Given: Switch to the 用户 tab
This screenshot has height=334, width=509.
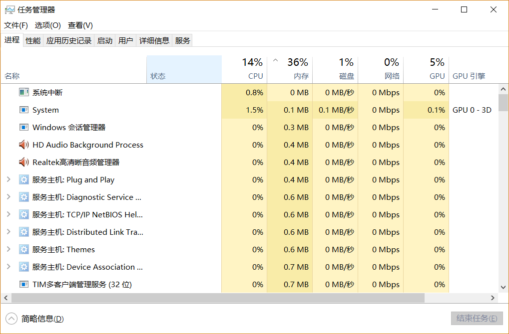Looking at the screenshot, I should [126, 40].
